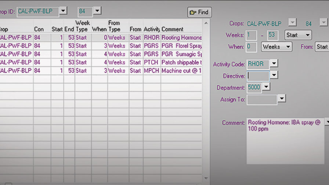Click the empty Assign To field
This screenshot has height=185, width=329.
(x=262, y=99)
